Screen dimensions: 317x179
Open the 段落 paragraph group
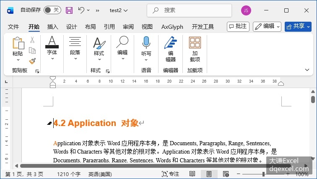point(75,48)
